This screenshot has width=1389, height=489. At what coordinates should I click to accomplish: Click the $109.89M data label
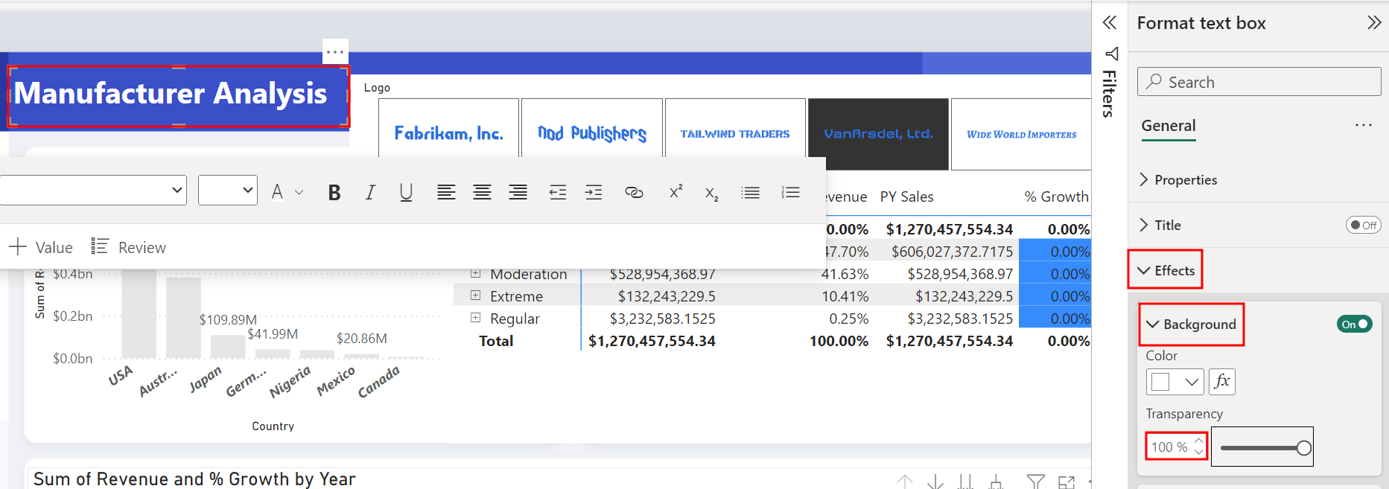228,319
